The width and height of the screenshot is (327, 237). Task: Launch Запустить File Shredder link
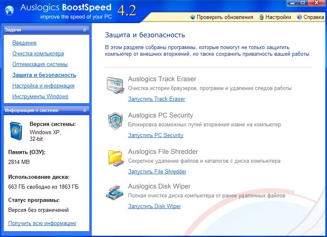[157, 172]
